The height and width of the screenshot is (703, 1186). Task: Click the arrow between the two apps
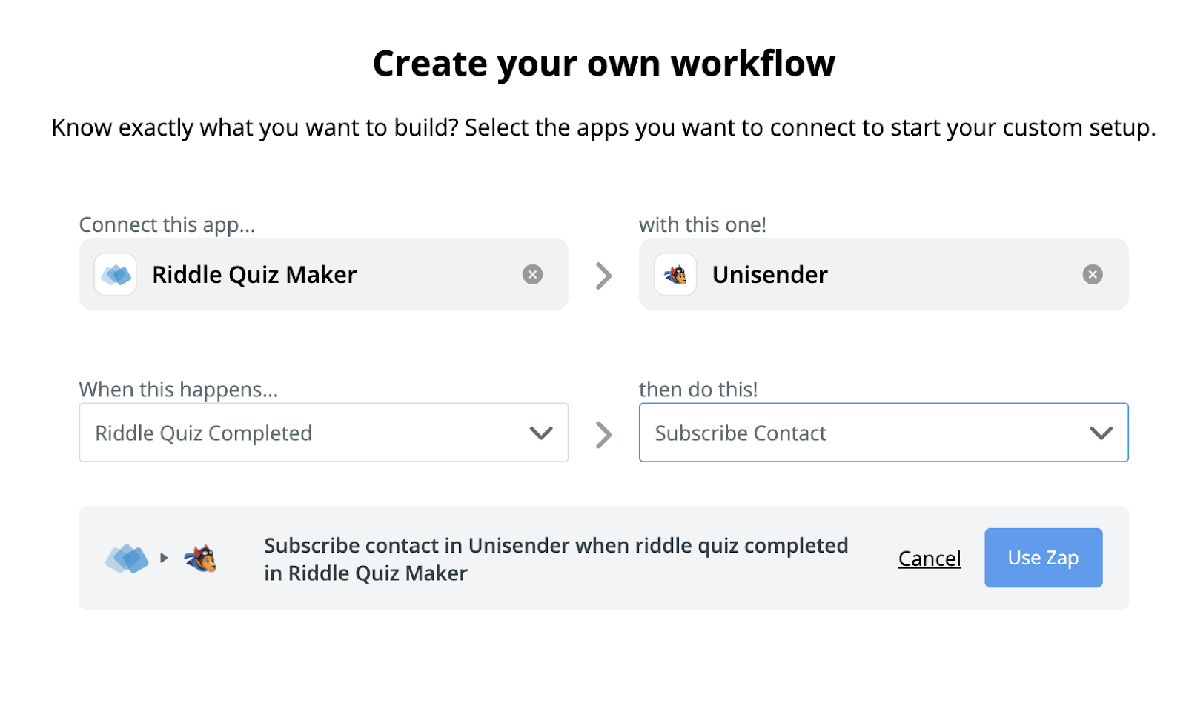pyautogui.click(x=604, y=276)
